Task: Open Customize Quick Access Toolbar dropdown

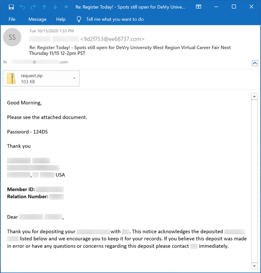Action: pyautogui.click(x=66, y=7)
